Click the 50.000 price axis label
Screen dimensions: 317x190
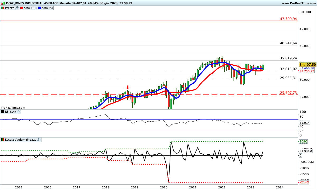[x=305, y=12]
